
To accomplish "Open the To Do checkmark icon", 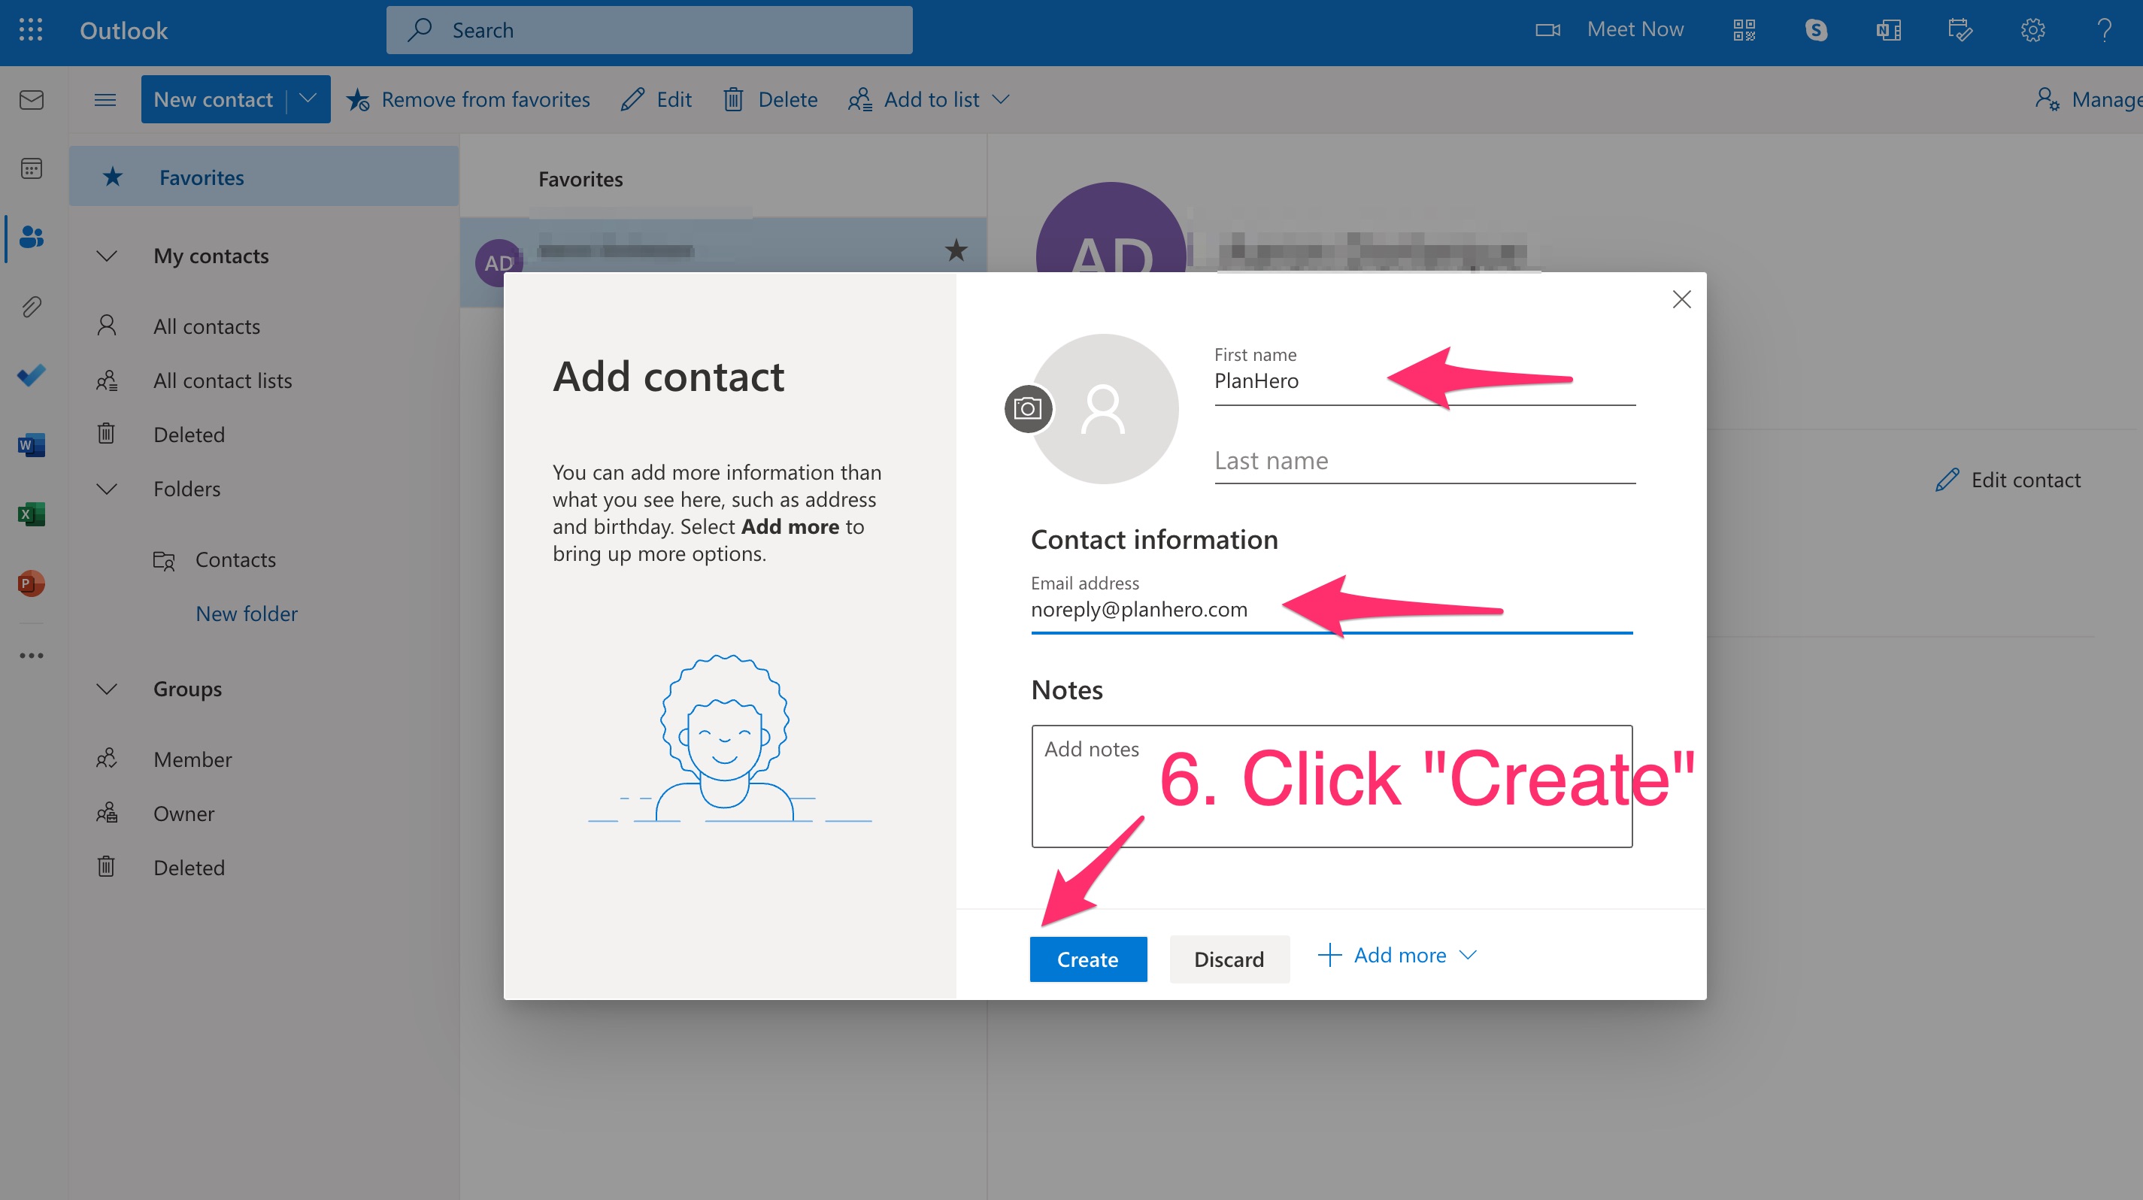I will pyautogui.click(x=32, y=376).
